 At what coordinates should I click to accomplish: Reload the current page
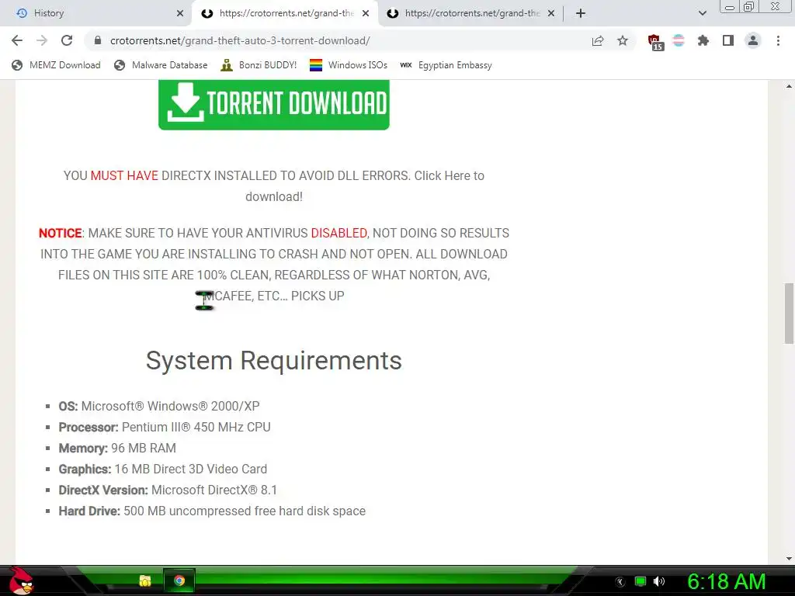pyautogui.click(x=67, y=40)
